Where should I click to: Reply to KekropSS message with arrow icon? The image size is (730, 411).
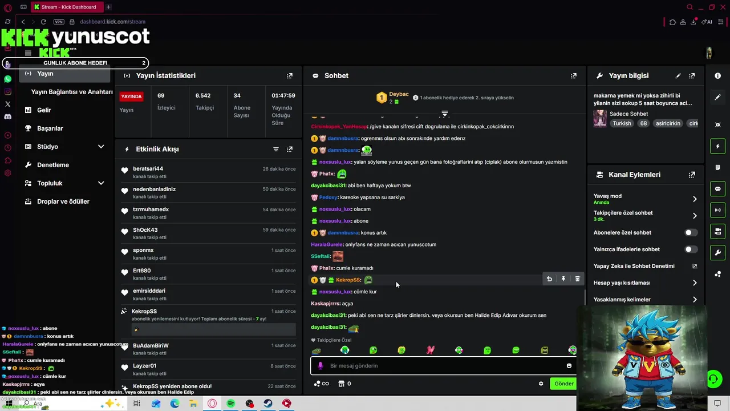[549, 279]
